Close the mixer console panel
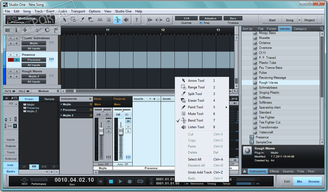The height and width of the screenshot is (192, 328). tap(7, 98)
